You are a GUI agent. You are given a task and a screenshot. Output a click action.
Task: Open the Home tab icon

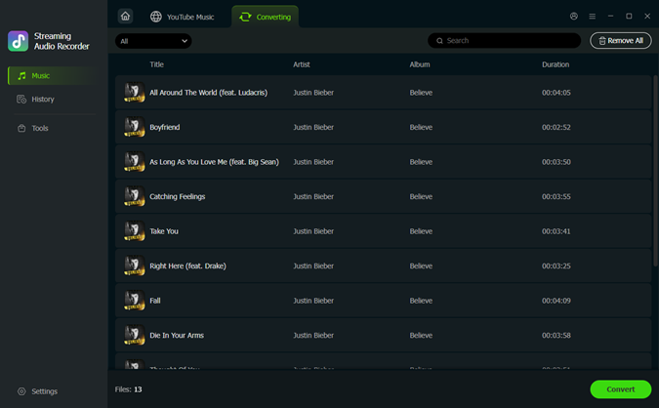[125, 17]
